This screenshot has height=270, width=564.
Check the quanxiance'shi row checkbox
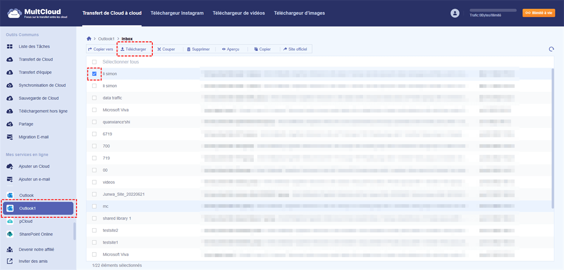click(x=94, y=122)
